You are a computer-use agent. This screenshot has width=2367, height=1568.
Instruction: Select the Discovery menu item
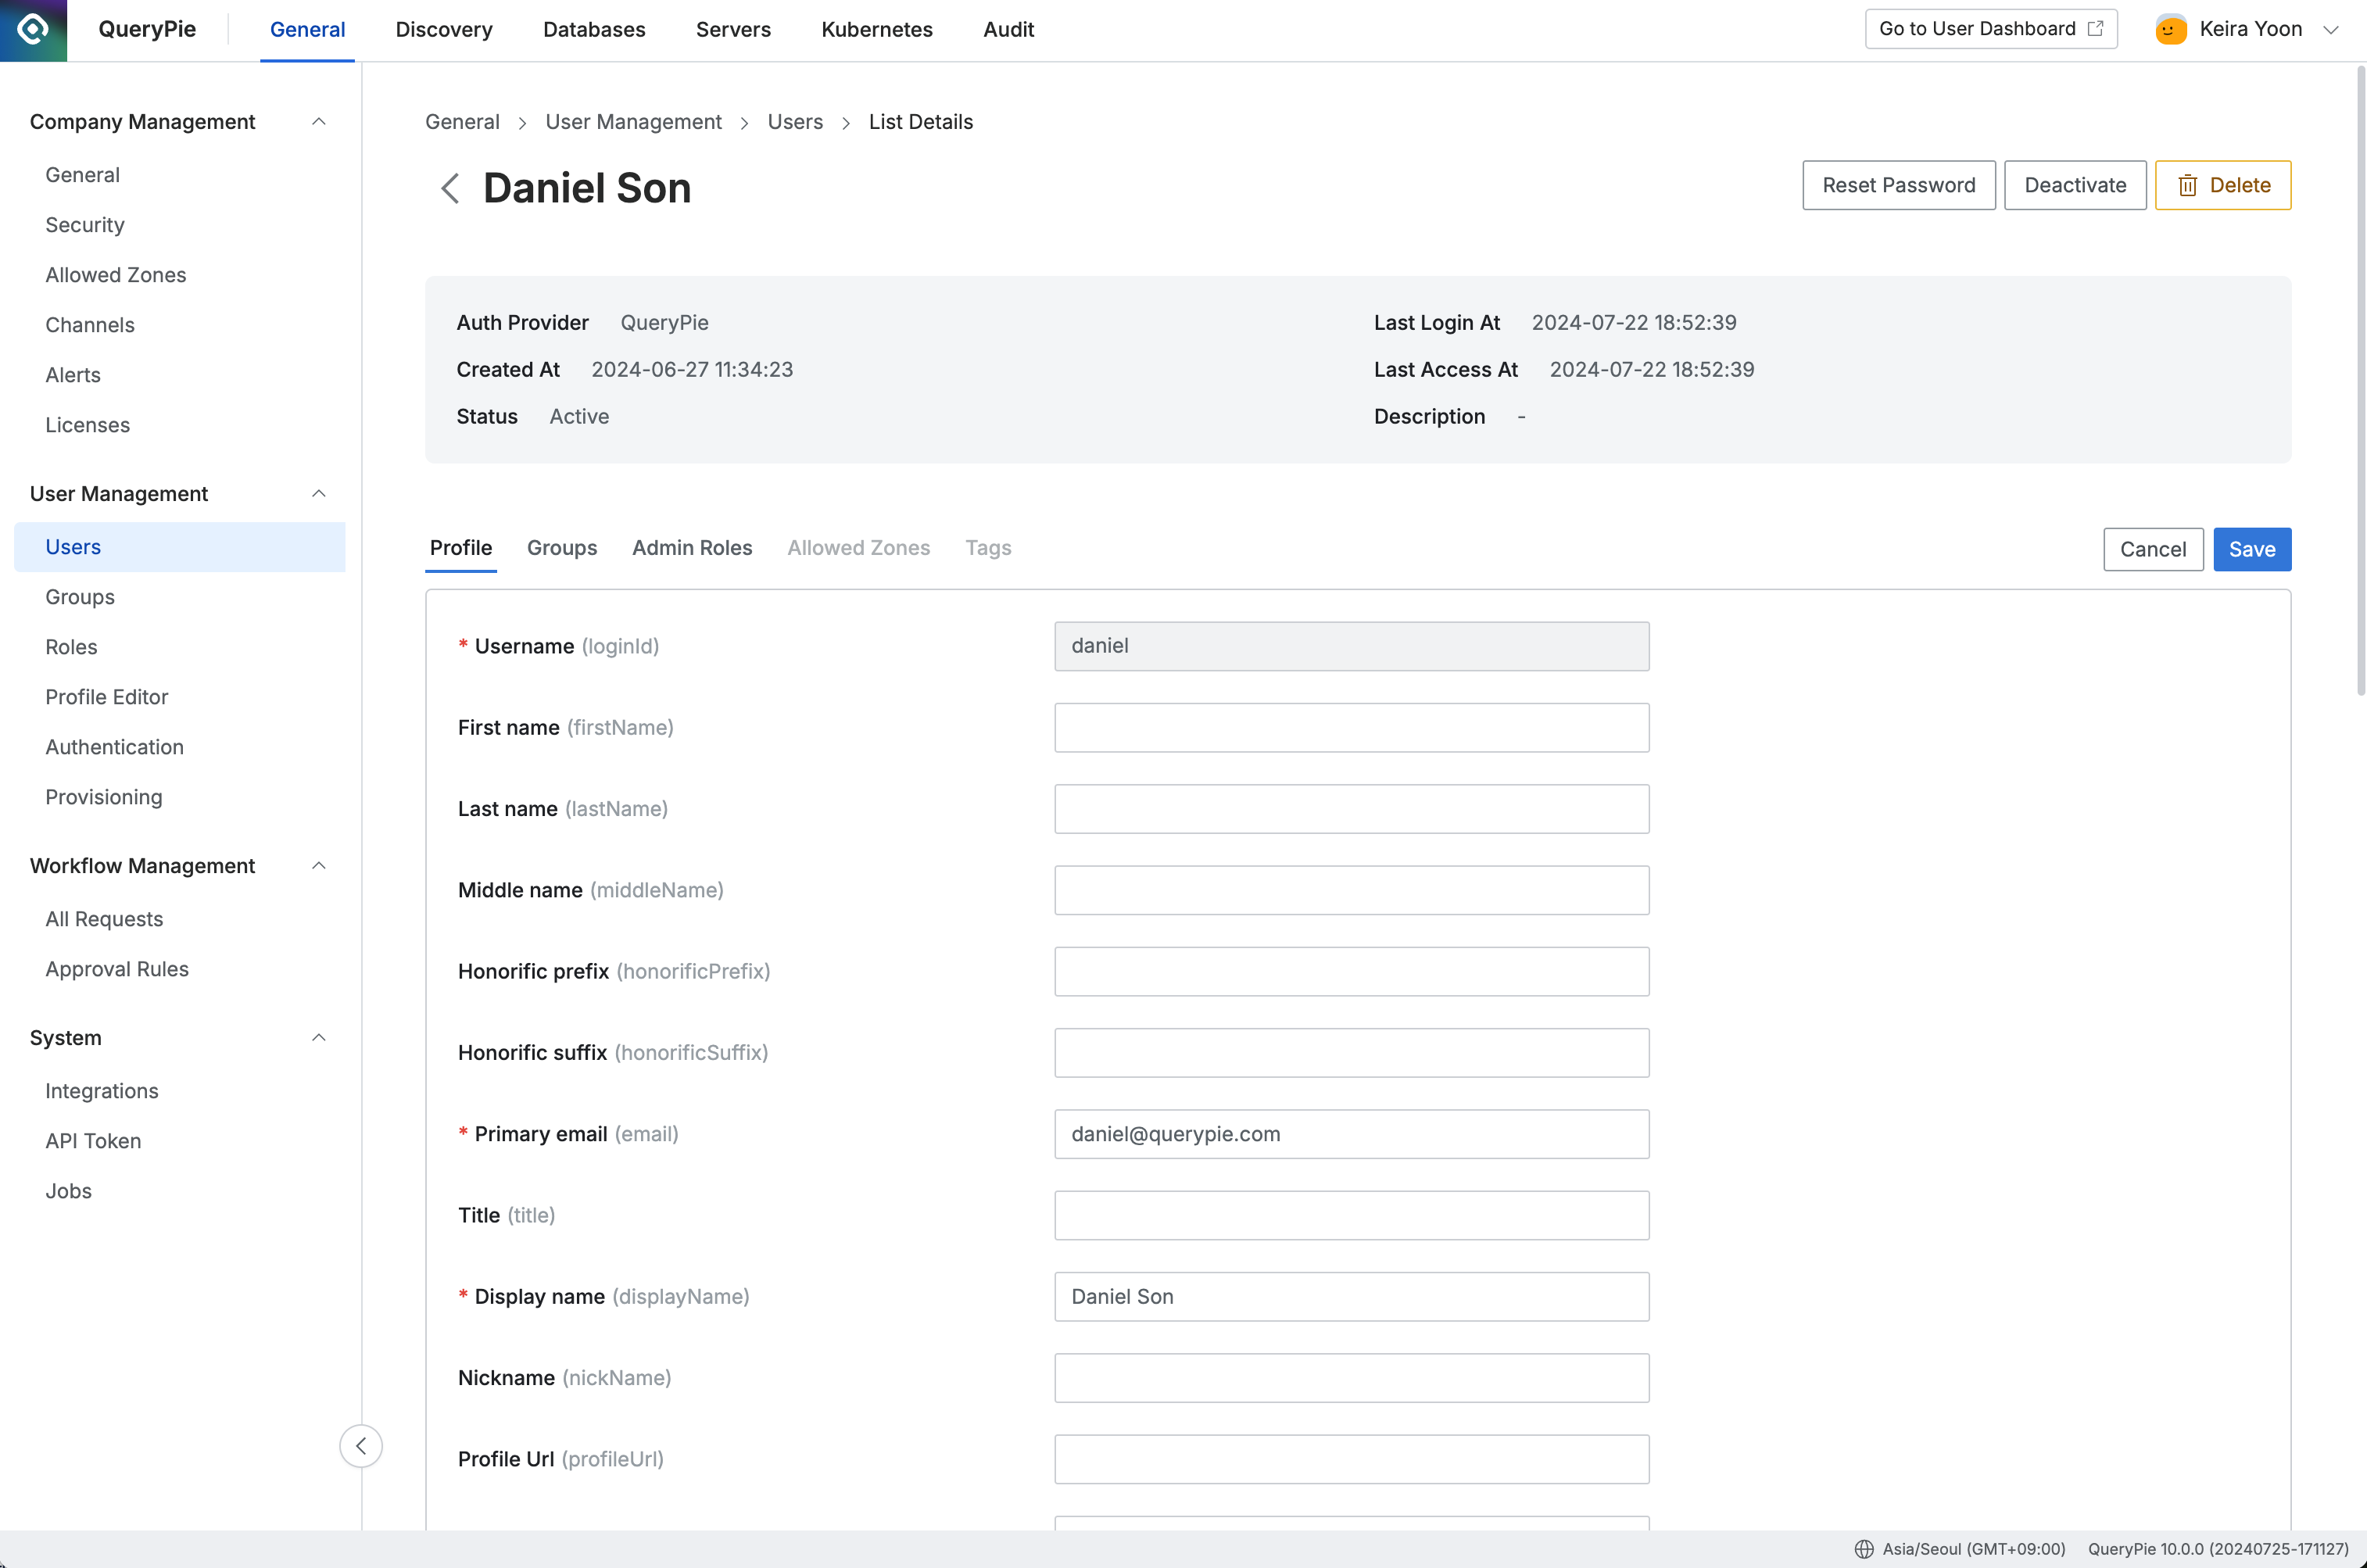(x=444, y=30)
